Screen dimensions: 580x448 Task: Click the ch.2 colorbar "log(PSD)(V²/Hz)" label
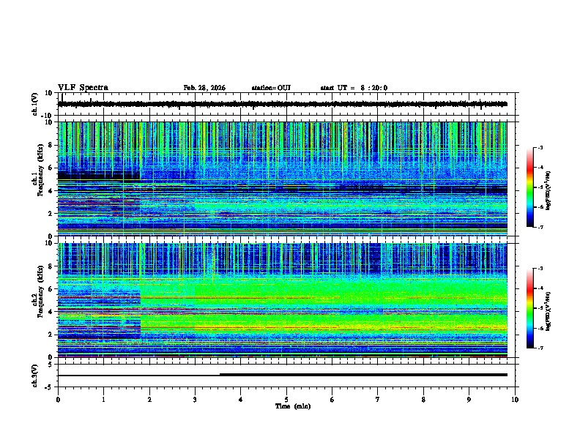pyautogui.click(x=548, y=311)
